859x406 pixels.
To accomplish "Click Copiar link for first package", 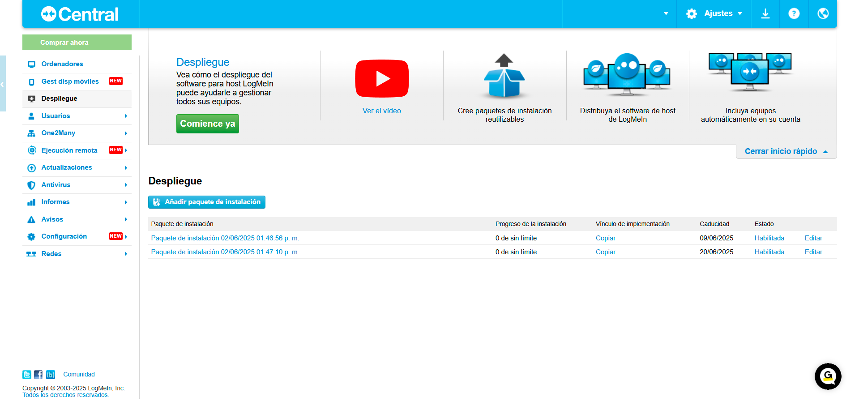I will pyautogui.click(x=605, y=238).
